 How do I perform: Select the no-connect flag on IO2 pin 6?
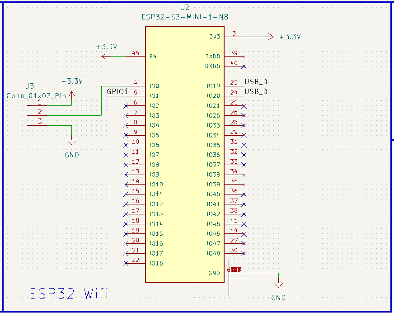point(126,106)
